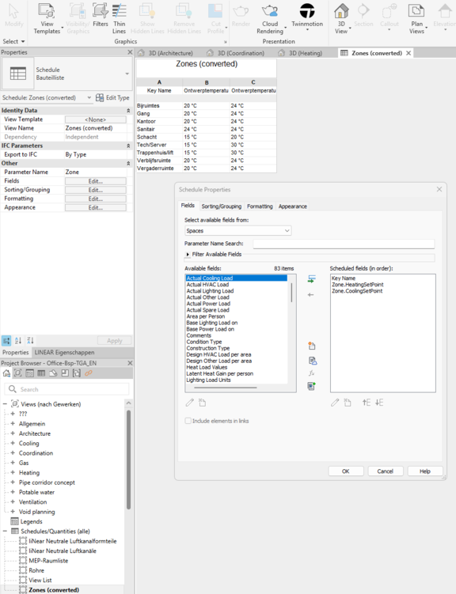Edit the selected scheduled field pencil
Screen dimensions: 456x594
[335, 403]
